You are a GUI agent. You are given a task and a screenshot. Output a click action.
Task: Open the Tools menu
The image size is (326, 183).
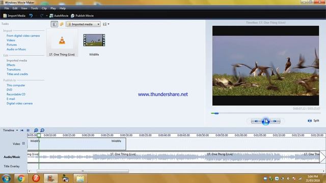coord(34,8)
